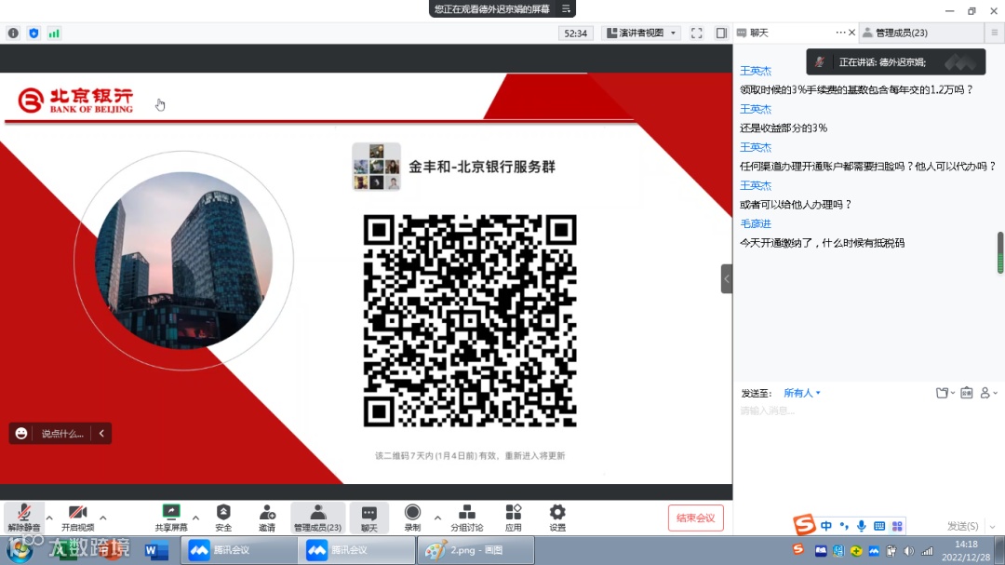Screen dimensions: 1005x565
Task: Collapse the side panel with the edge arrow
Action: pyautogui.click(x=726, y=279)
